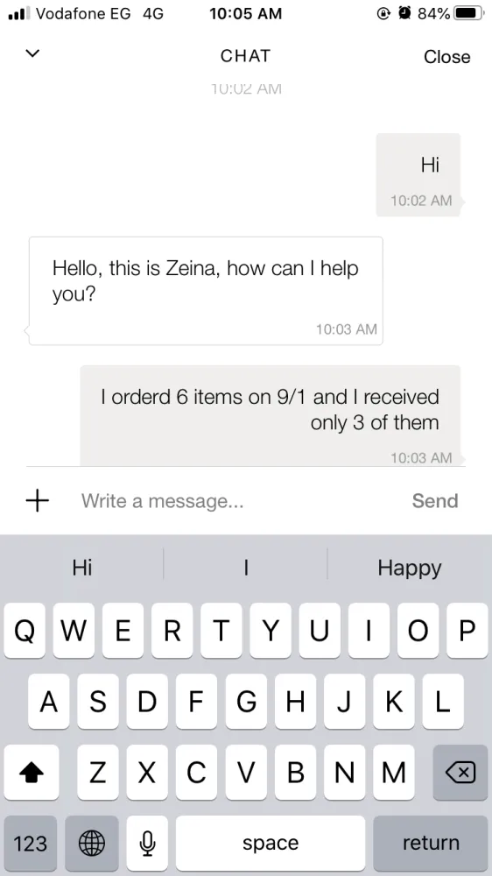The width and height of the screenshot is (492, 876).
Task: Tap the backspace delete key
Action: click(460, 772)
